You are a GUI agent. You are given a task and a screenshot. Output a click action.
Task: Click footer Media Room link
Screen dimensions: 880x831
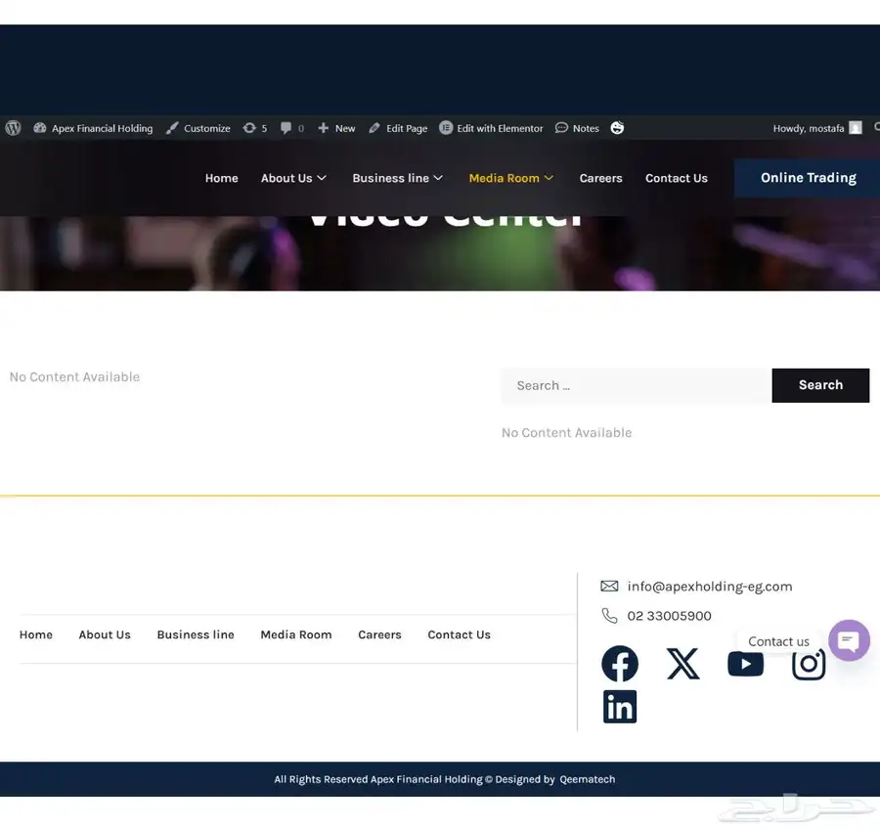[295, 634]
